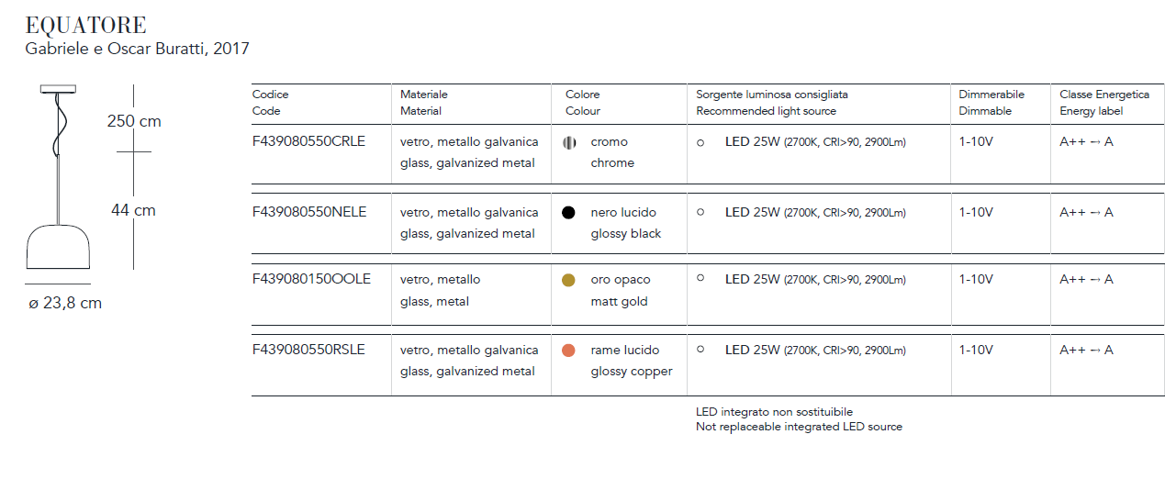Select the light source circle in copper row
Viewport: 1165px width, 479px height.
click(700, 350)
